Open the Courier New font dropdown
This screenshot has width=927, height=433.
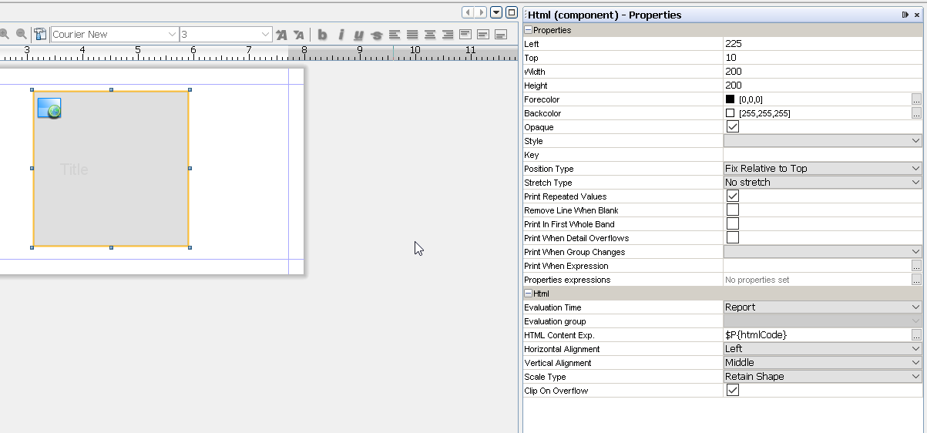click(115, 35)
